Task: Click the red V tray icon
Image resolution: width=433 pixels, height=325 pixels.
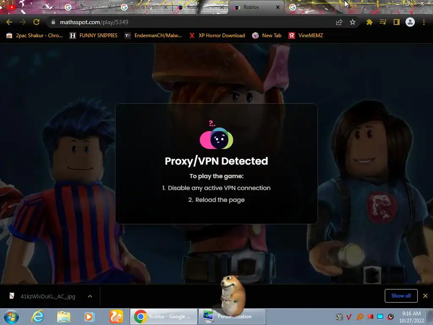Action: 349,317
